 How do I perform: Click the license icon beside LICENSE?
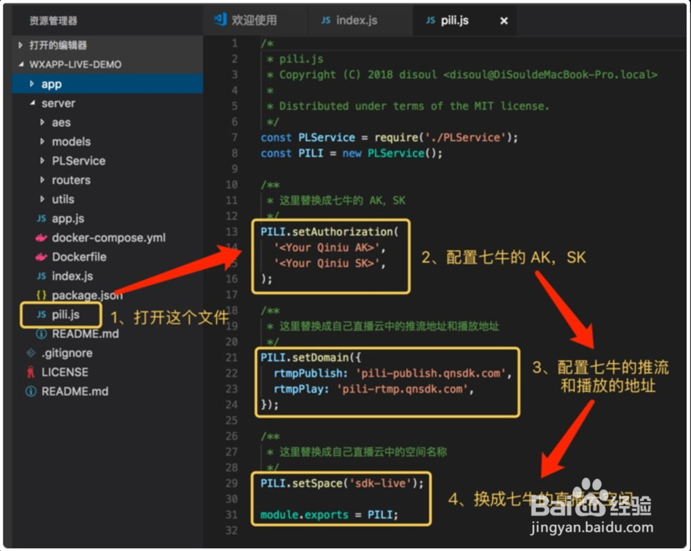click(31, 372)
